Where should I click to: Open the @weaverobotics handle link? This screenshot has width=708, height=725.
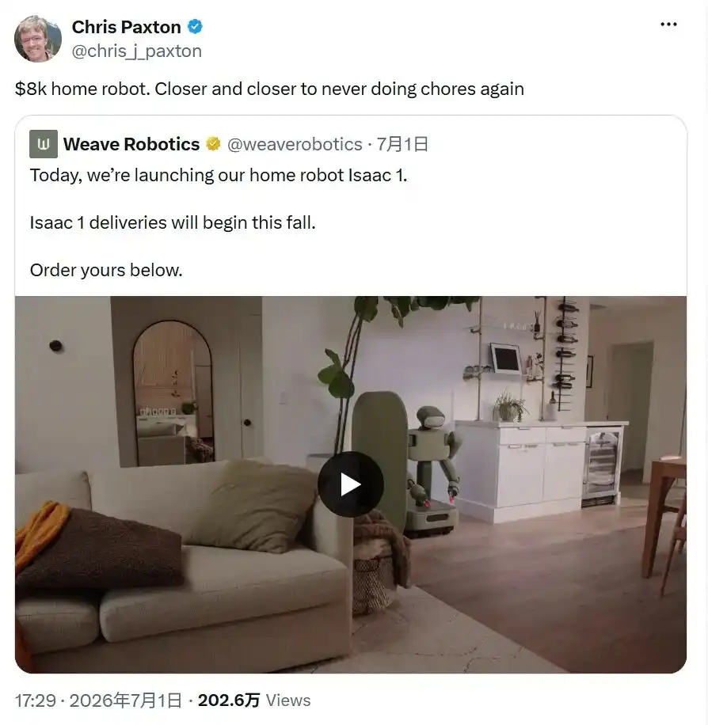pyautogui.click(x=295, y=144)
